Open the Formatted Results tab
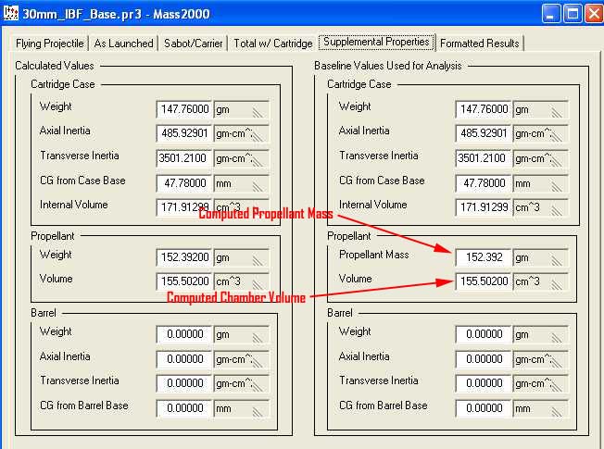The height and width of the screenshot is (449, 604). tap(479, 44)
